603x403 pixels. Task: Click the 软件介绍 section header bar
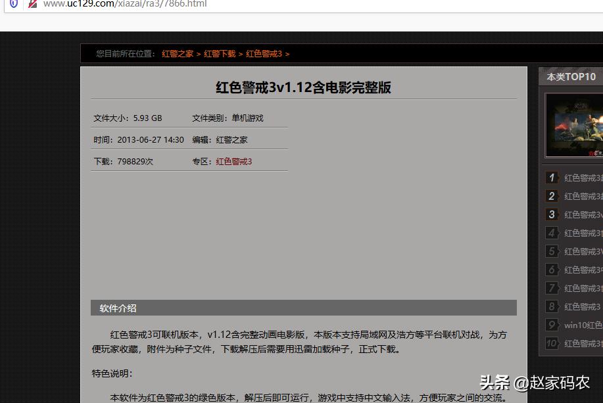click(303, 308)
